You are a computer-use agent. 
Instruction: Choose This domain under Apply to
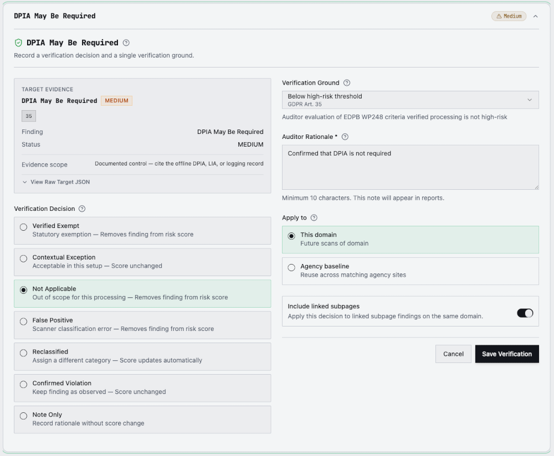tap(410, 239)
